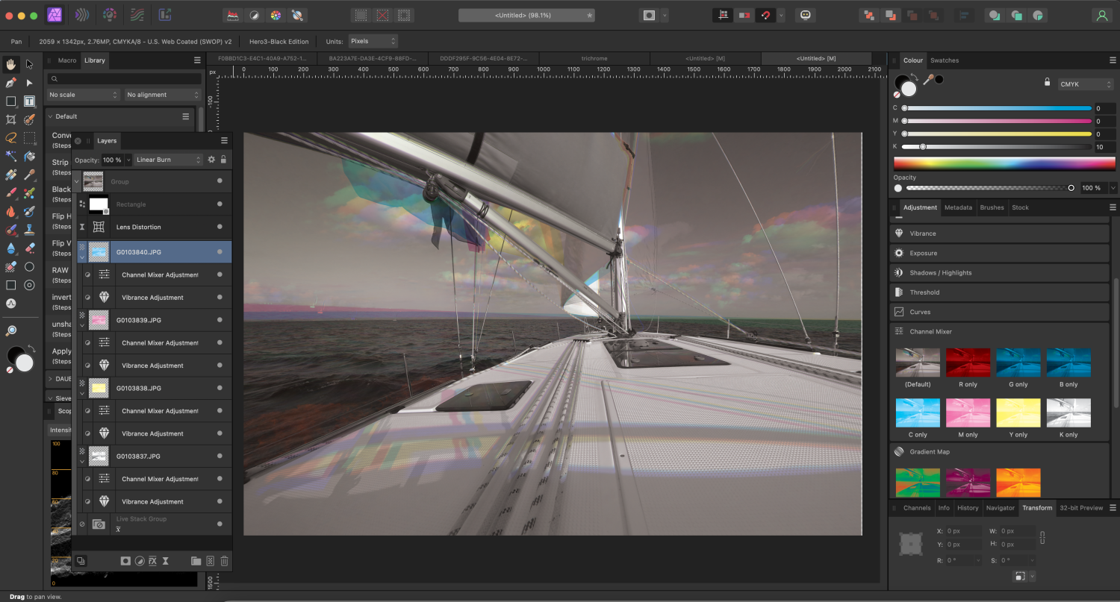Image resolution: width=1120 pixels, height=602 pixels.
Task: Open the Linear Burn blend mode dropdown
Action: [x=169, y=160]
